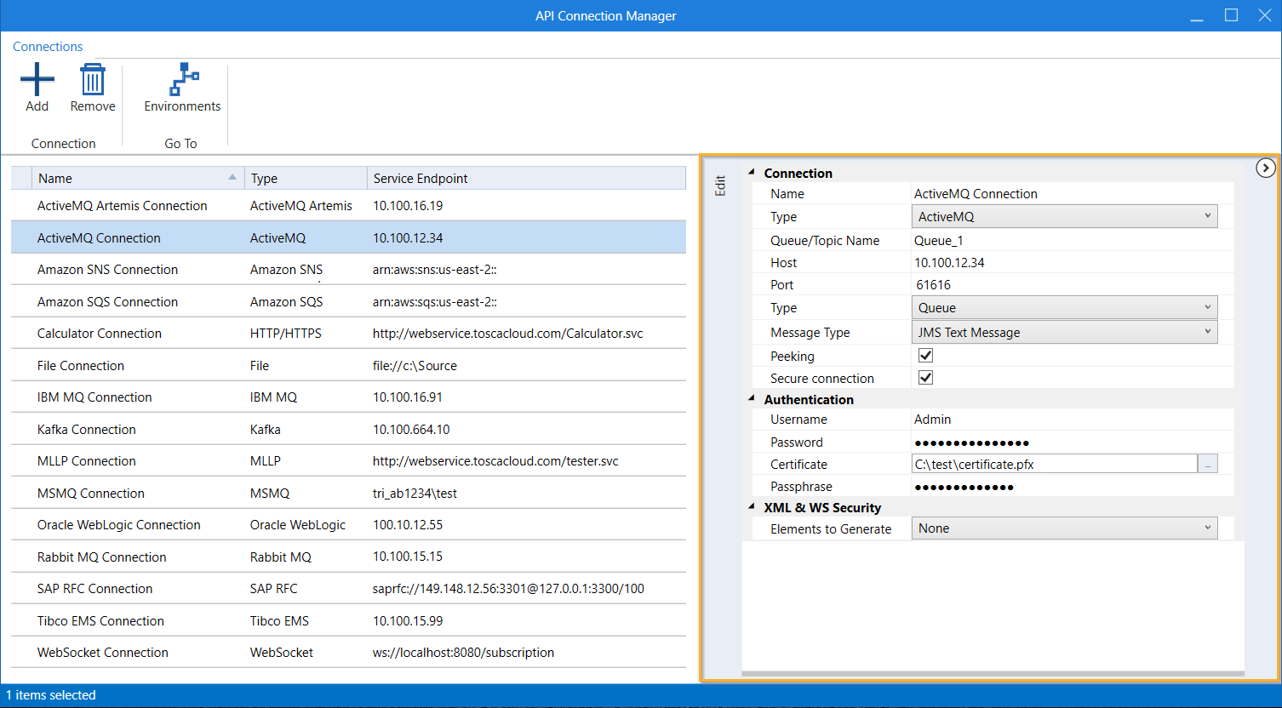Collapse the XML & WS Security section

point(752,507)
